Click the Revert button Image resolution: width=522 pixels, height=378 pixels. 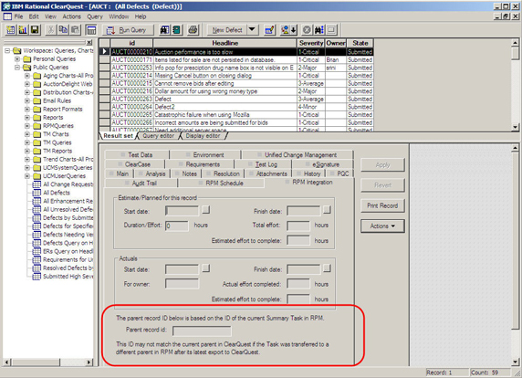pyautogui.click(x=382, y=185)
